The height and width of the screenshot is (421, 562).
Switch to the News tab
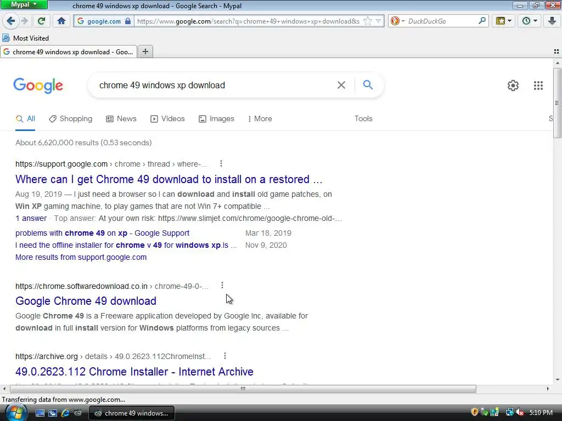pos(121,118)
